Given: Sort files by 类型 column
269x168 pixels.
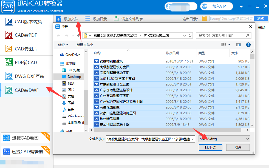Looking at the screenshot, I should [x=213, y=53].
